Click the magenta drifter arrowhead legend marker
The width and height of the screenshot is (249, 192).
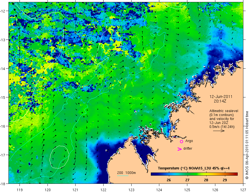(x=180, y=149)
